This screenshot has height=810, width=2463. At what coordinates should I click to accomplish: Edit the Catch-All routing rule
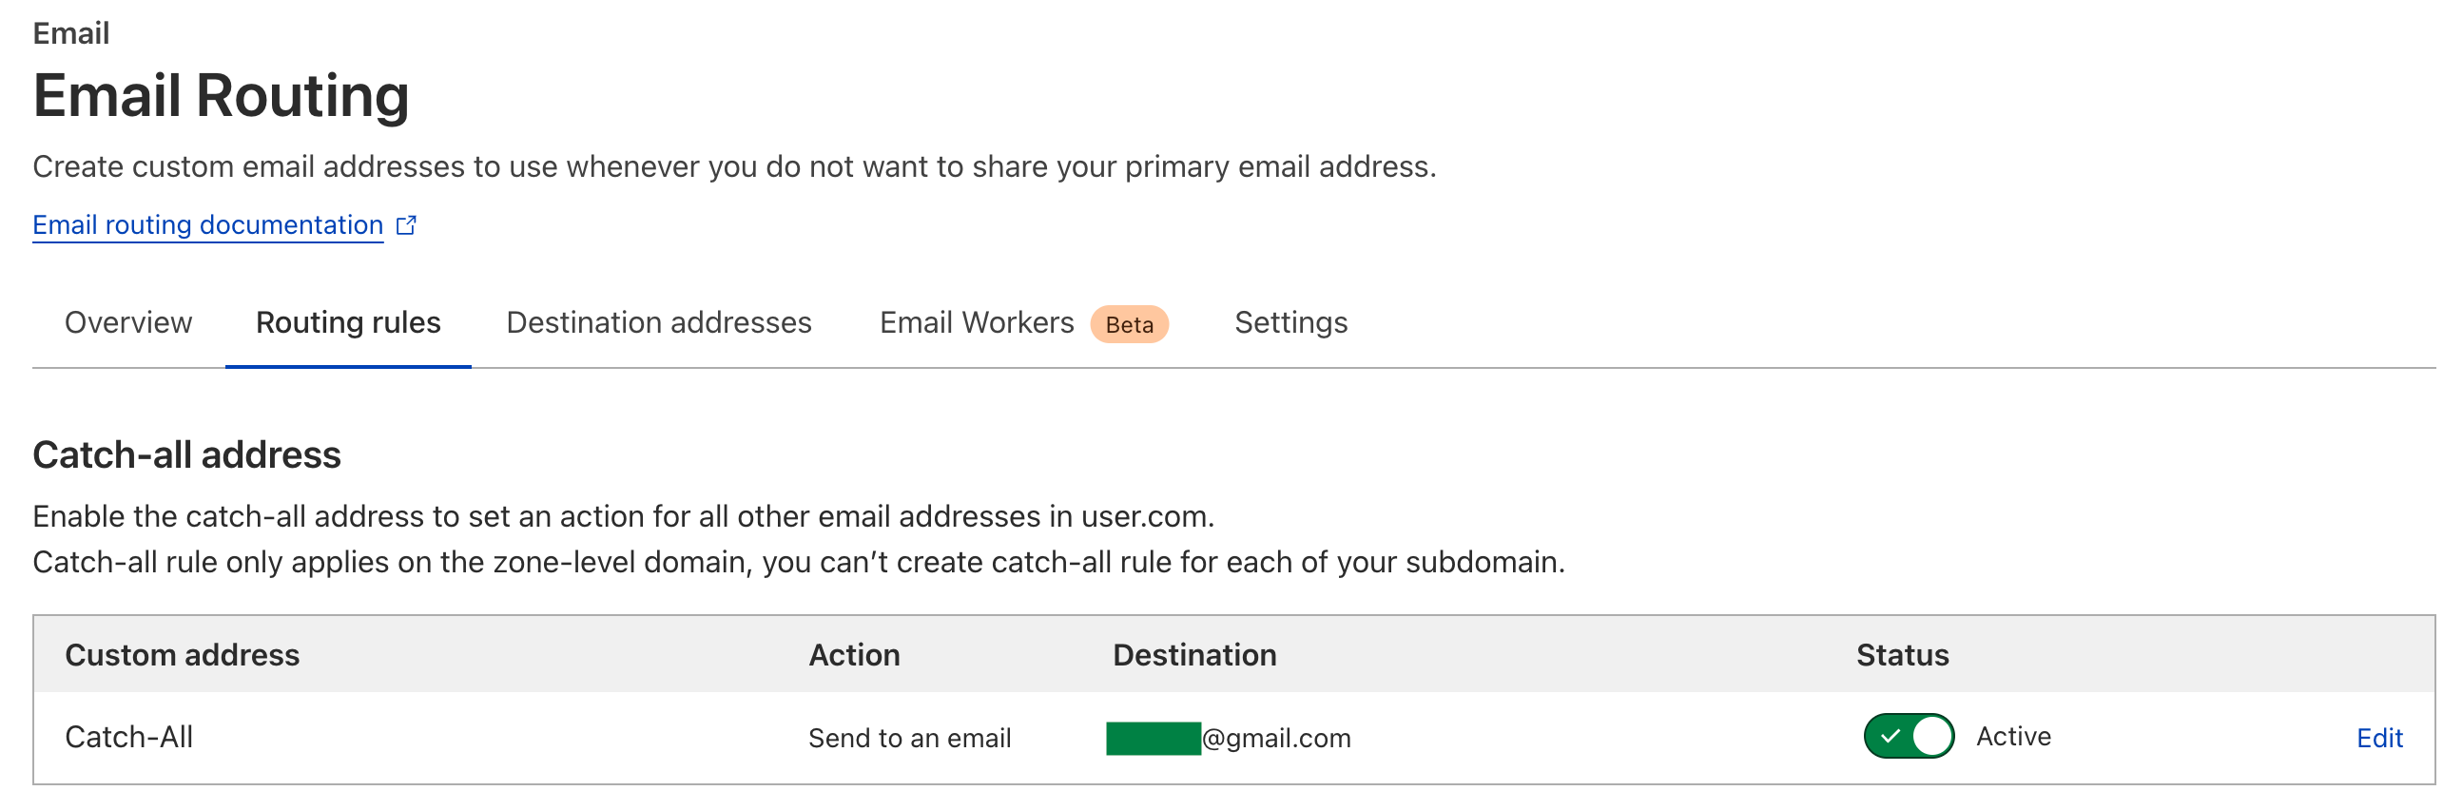point(2379,739)
